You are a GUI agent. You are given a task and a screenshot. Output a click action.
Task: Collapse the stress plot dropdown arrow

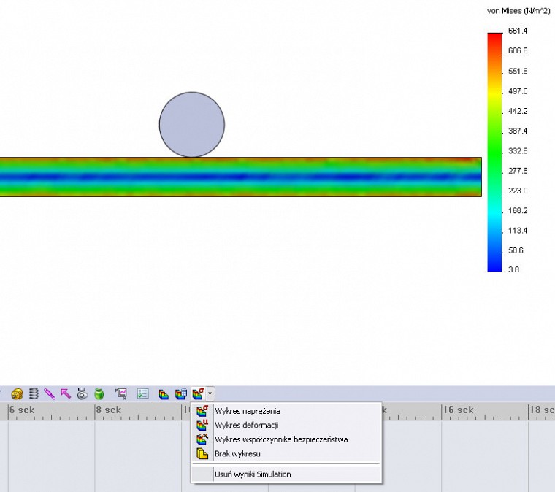click(x=210, y=393)
